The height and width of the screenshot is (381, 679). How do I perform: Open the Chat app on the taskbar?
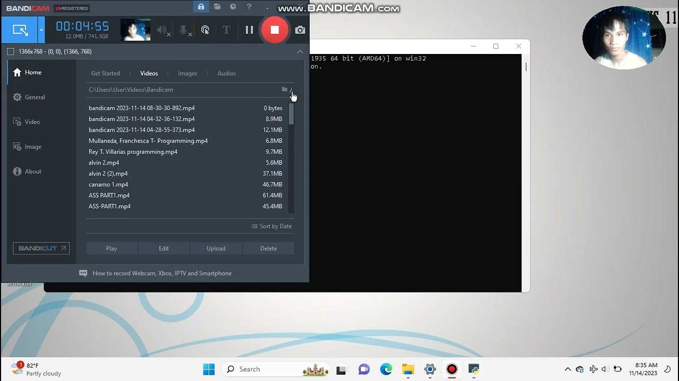(x=364, y=369)
